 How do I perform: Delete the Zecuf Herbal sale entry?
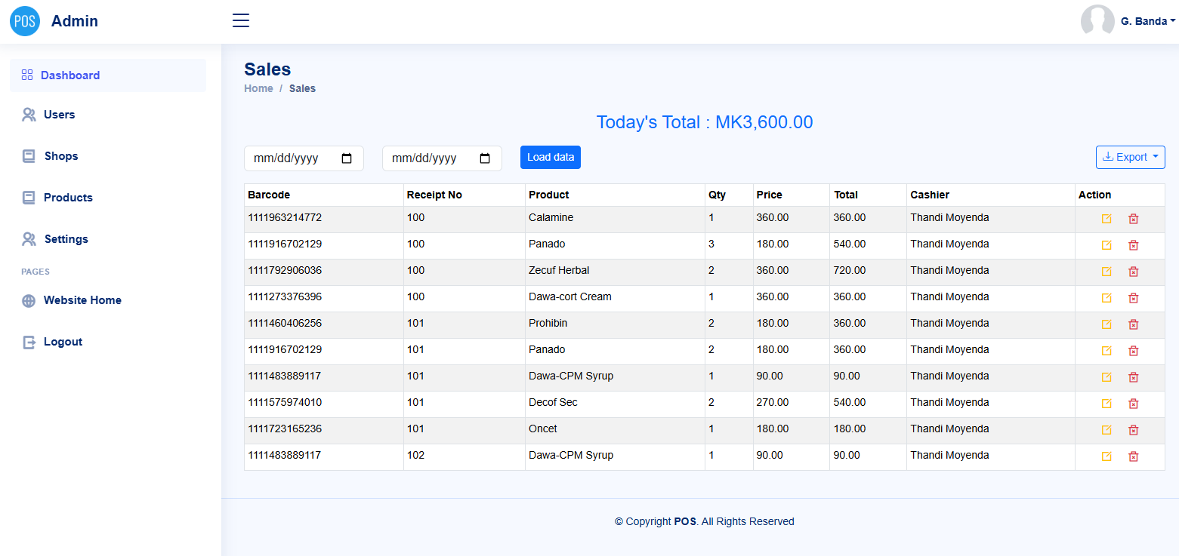[1133, 272]
